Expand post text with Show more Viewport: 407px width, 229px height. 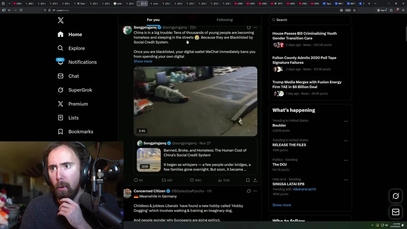143,61
